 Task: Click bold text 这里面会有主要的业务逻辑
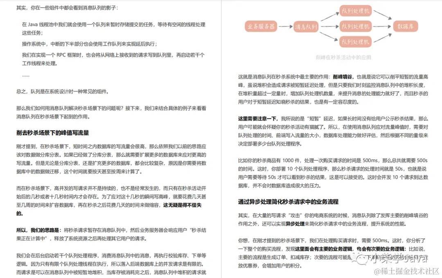(324, 249)
